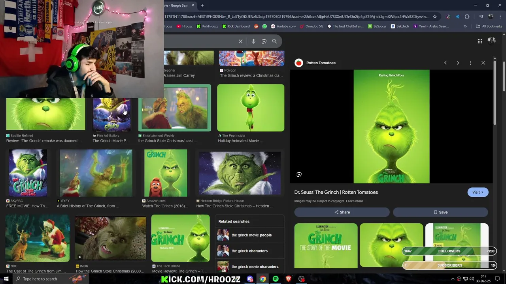Expand hidden bookmarks chevron
Image resolution: width=506 pixels, height=284 pixels.
[465, 26]
